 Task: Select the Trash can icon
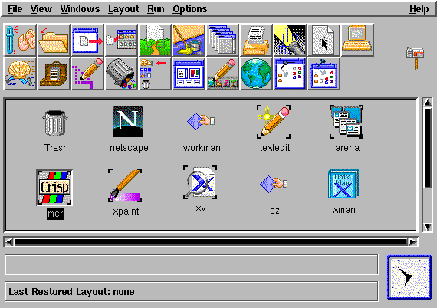pyautogui.click(x=55, y=123)
